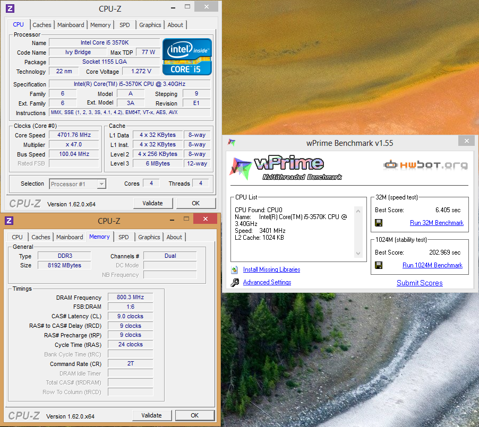479x427 pixels.
Task: Click the 1024M Best Score 202.969 sec
Action: click(445, 252)
